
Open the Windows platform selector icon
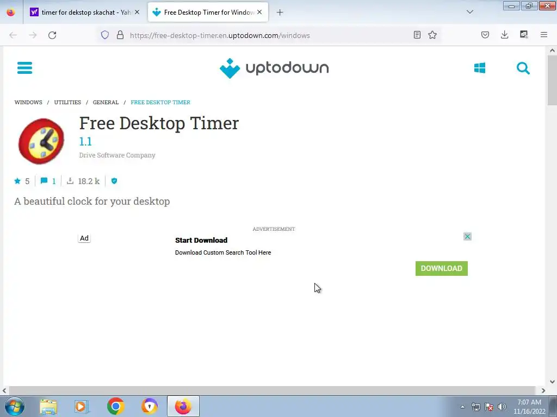tap(480, 68)
